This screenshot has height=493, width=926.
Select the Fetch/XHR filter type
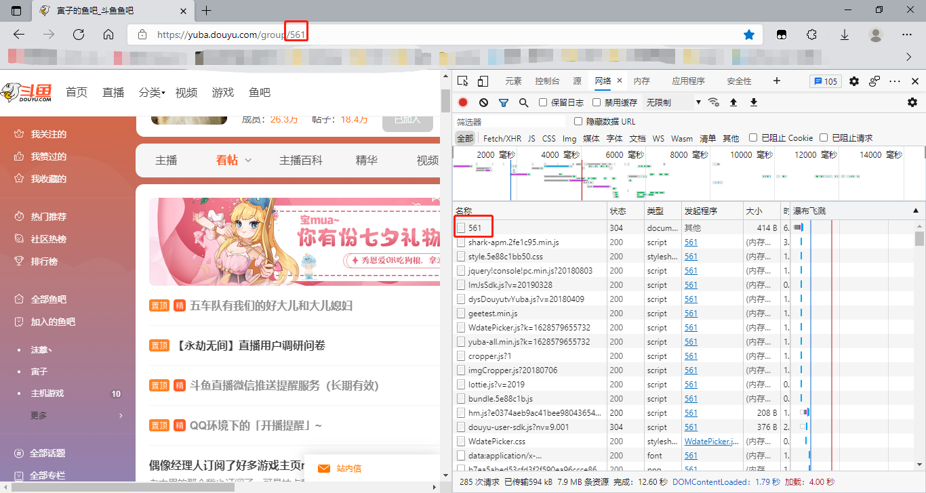point(502,138)
